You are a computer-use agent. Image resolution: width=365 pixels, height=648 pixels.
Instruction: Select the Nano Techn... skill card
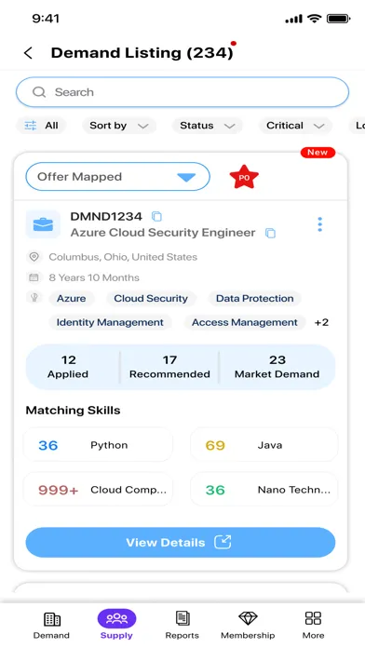click(264, 490)
